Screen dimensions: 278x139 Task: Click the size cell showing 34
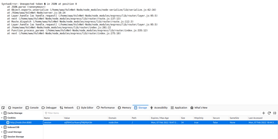(x=187, y=122)
